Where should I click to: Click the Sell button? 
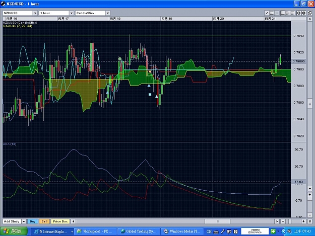click(44, 221)
